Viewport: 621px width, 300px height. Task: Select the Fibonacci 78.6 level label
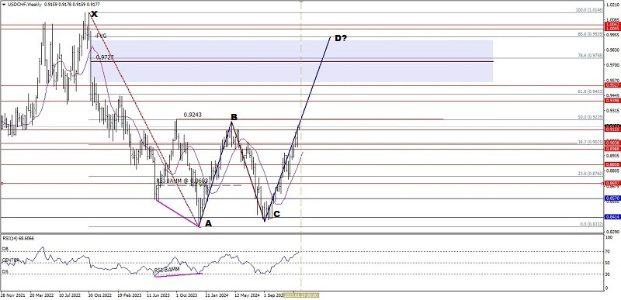tap(590, 56)
